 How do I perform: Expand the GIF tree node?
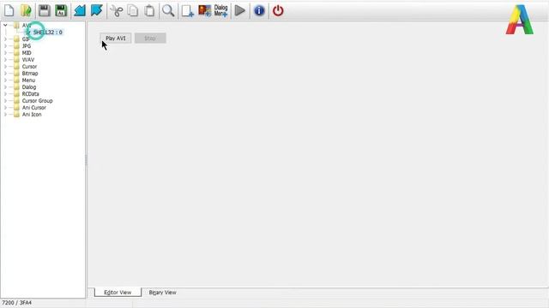tap(5, 39)
